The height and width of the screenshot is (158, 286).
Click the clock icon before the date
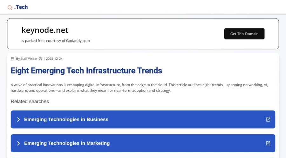point(40,58)
